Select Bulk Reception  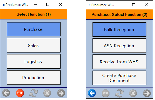(x=119, y=29)
